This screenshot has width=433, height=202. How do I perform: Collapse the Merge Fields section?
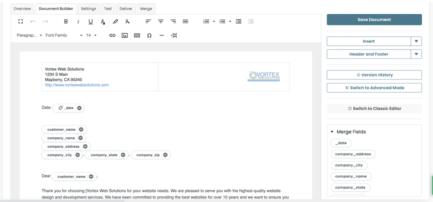332,132
